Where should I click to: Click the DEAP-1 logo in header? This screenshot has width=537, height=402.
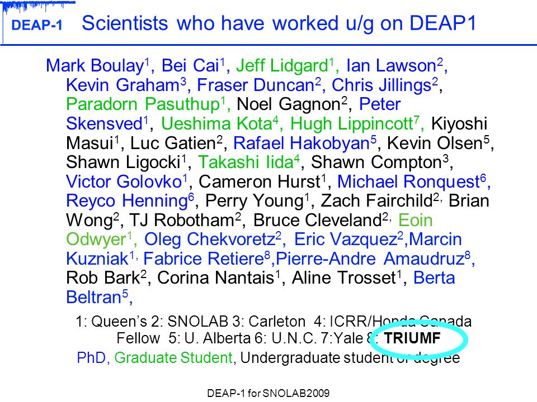pos(37,25)
